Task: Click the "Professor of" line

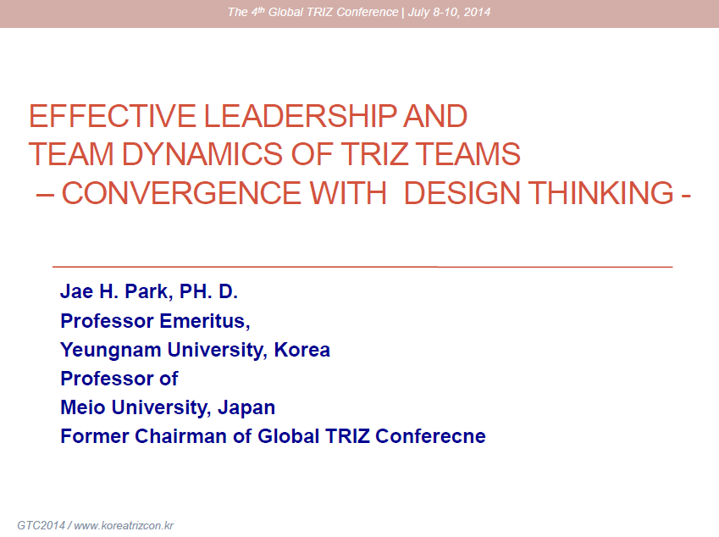Action: tap(119, 379)
